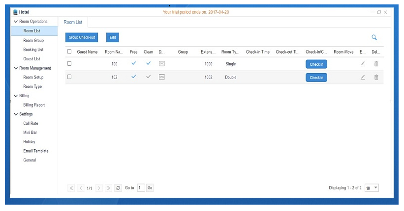Click the edit pencil icon for room 102
The width and height of the screenshot is (404, 211).
click(363, 77)
